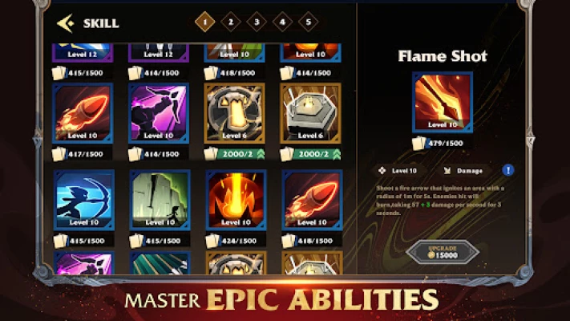Screen dimensions: 570x321
Task: Select the fireball skill showing 418/1500
Action: [x=312, y=200]
